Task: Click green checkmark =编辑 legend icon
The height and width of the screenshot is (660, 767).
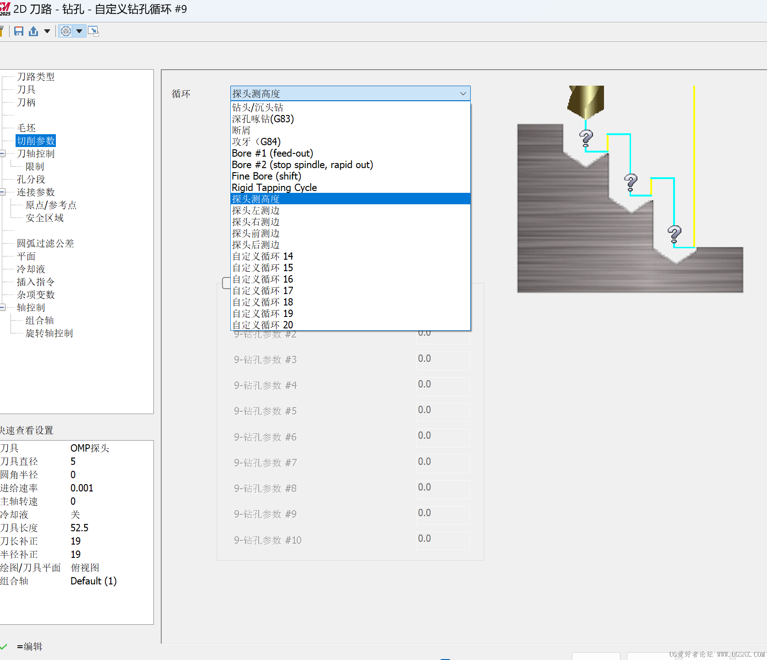Action: [x=4, y=646]
